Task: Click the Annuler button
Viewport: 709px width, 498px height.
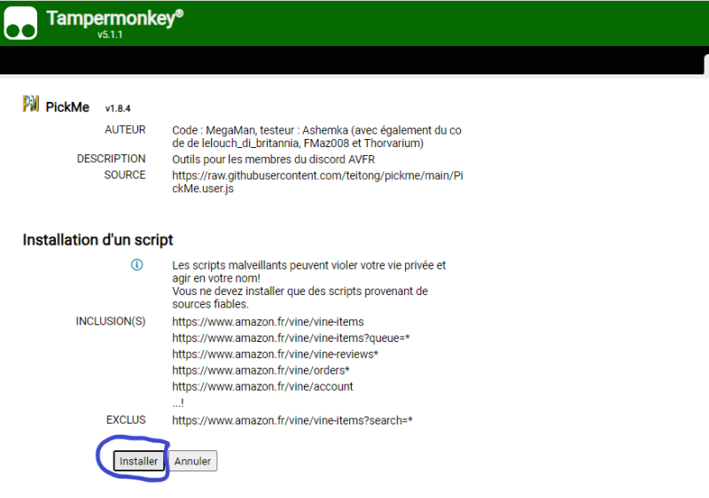Action: [192, 461]
